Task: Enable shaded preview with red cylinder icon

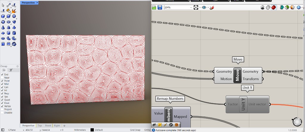Action: [274, 7]
